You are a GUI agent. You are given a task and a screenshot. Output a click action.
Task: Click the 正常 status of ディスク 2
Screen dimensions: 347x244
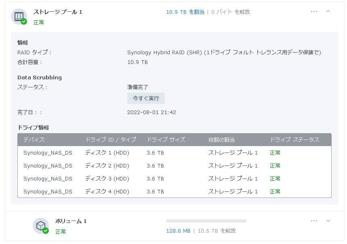click(275, 165)
